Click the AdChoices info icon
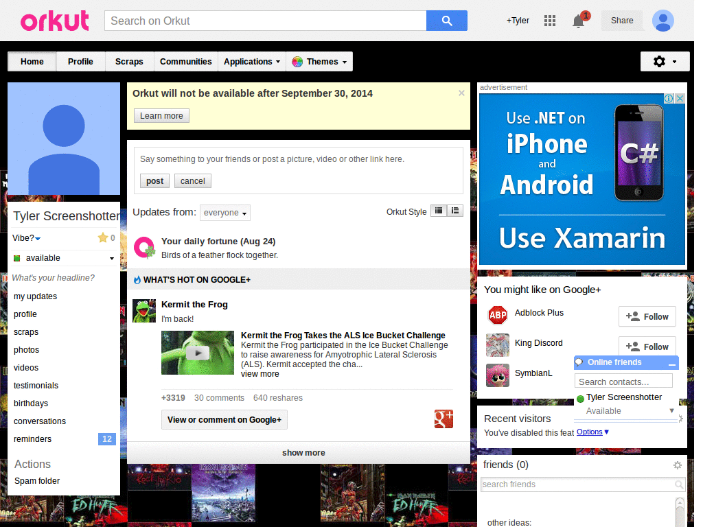This screenshot has height=527, width=703. (669, 99)
